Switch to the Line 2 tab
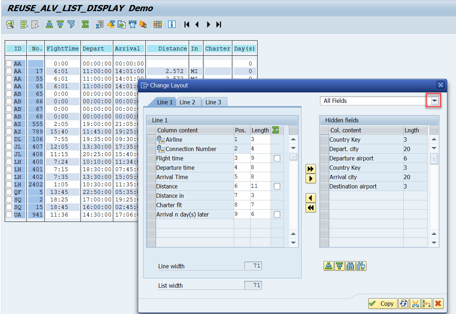The height and width of the screenshot is (314, 456). point(188,102)
